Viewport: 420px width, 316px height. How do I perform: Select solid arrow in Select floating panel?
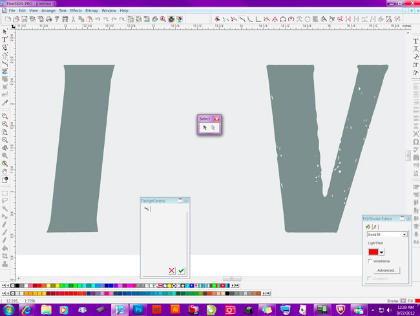coord(205,128)
